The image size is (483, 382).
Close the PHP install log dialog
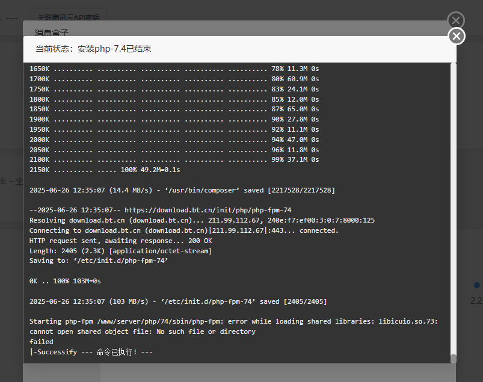(457, 36)
